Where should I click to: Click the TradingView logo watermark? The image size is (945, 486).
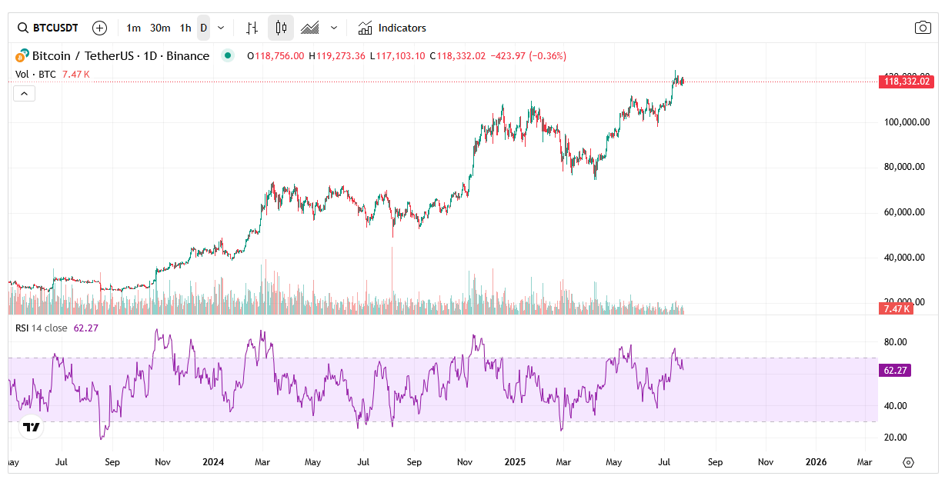(x=31, y=428)
